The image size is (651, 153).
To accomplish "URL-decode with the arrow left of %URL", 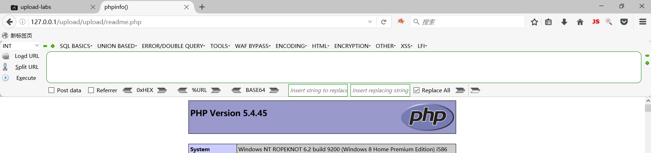I will (182, 90).
